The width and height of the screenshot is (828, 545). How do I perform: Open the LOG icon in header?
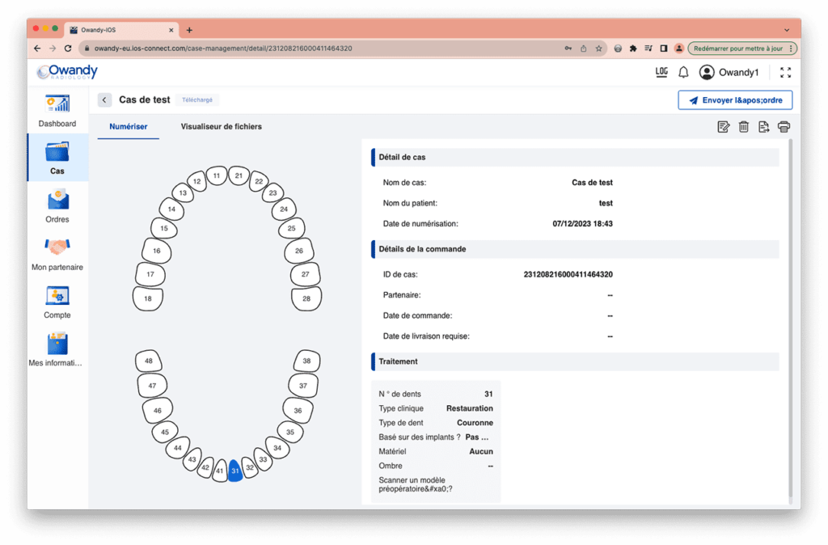661,72
